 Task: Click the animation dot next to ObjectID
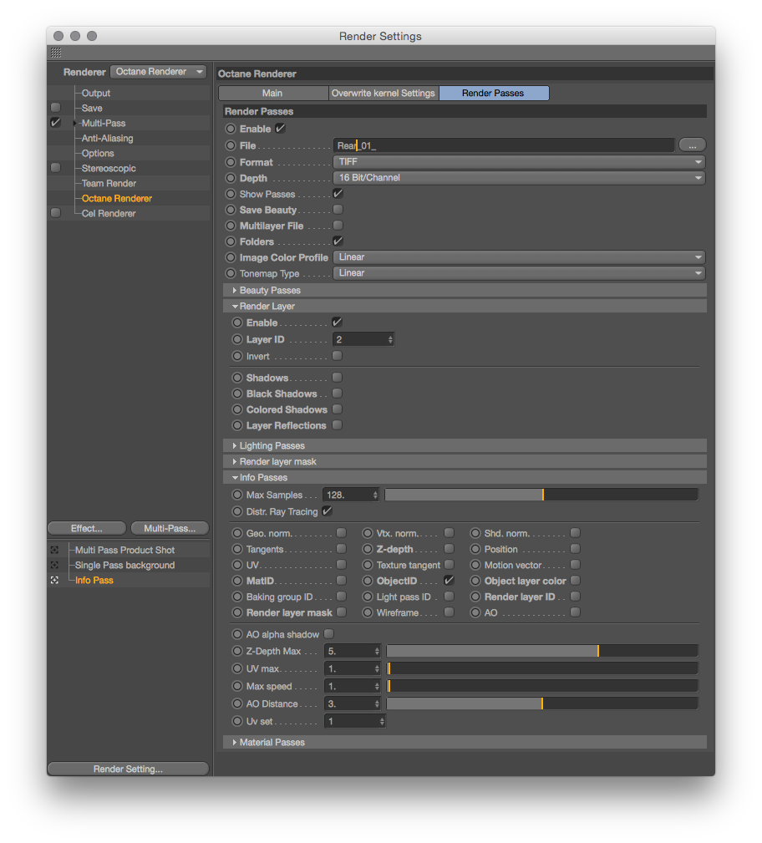pos(368,581)
